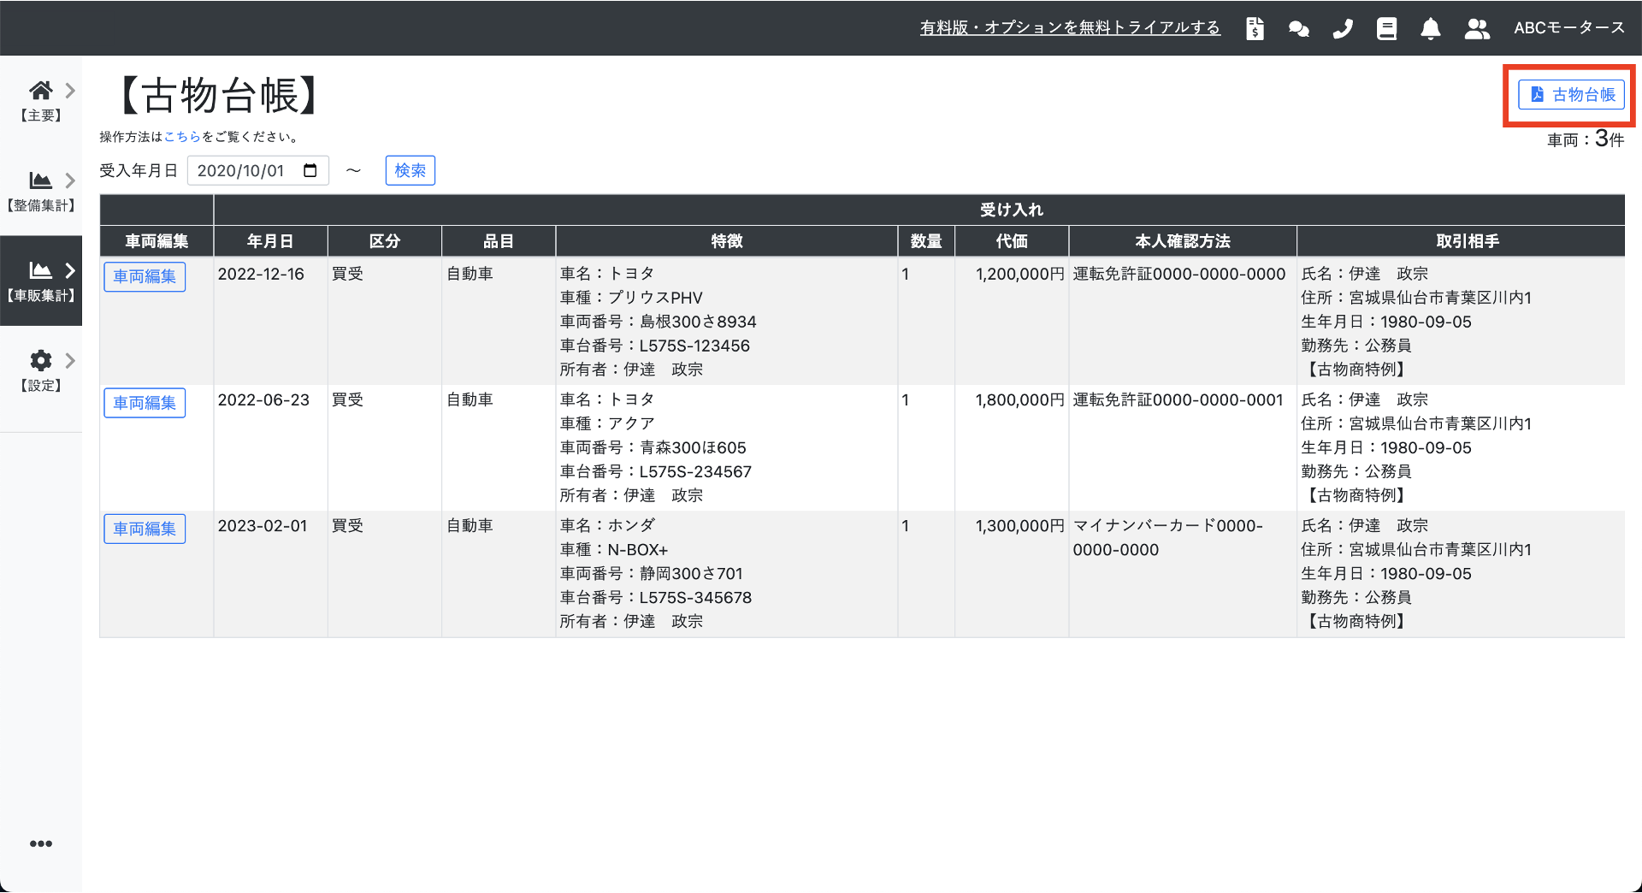Click the users group icon

[x=1476, y=28]
